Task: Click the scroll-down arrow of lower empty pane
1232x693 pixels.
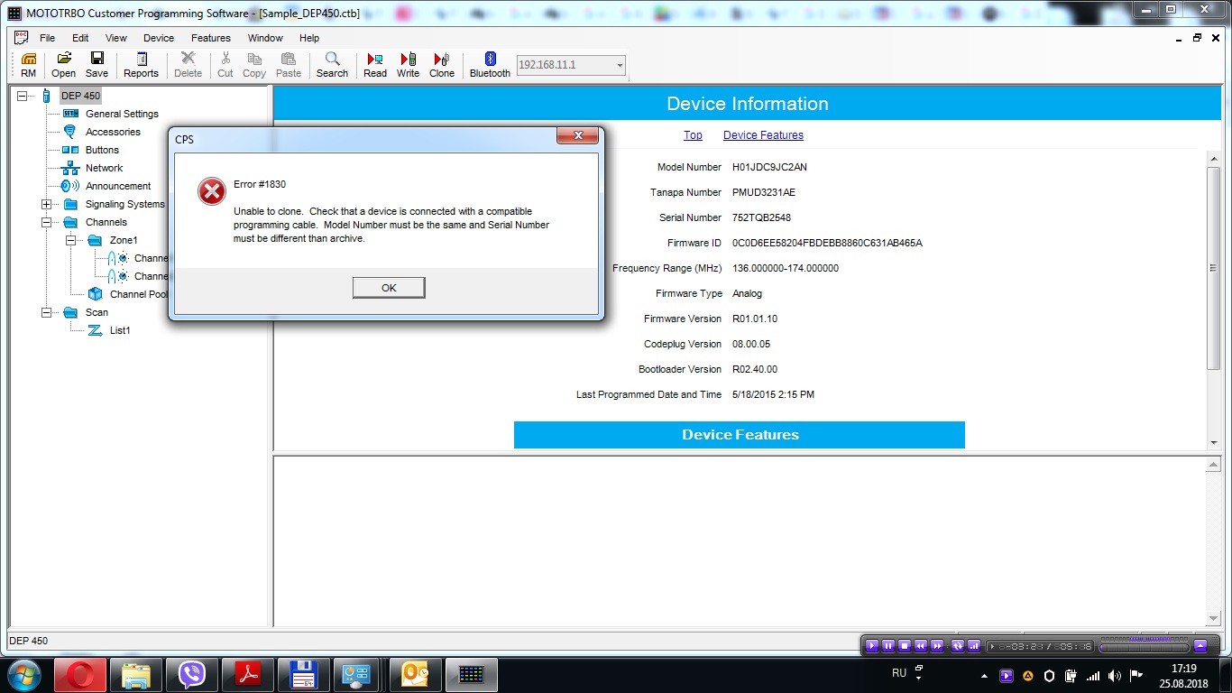Action: [1213, 619]
